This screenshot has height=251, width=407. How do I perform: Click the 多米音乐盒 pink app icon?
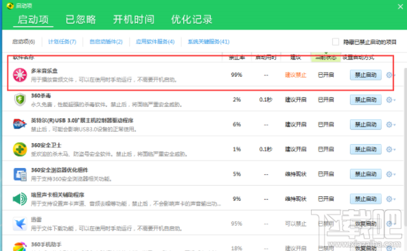tap(20, 75)
